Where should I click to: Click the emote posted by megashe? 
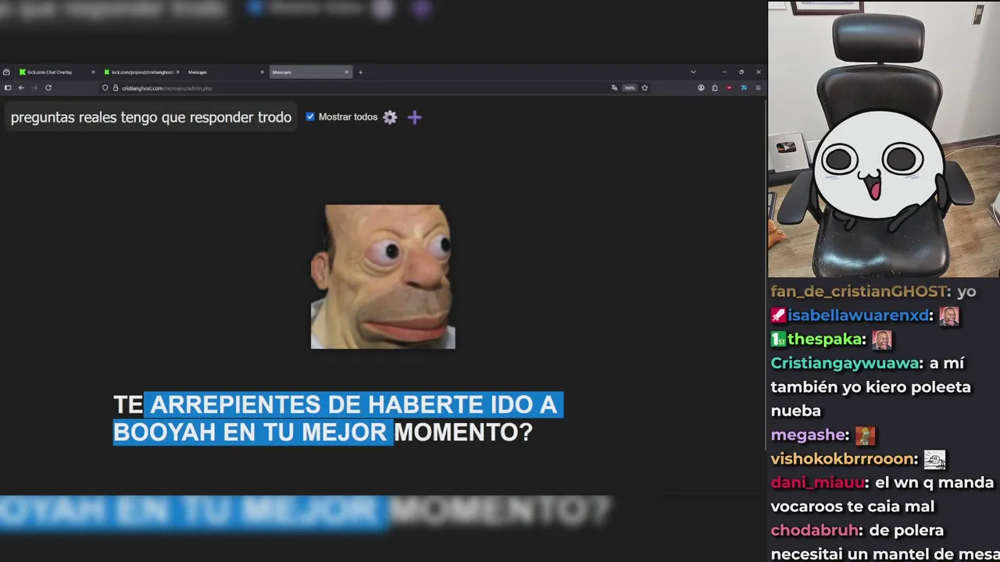point(865,435)
